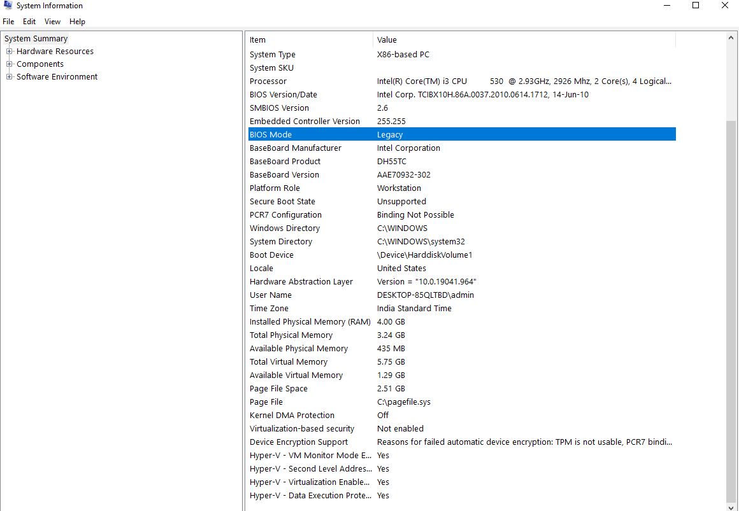
Task: Click the System Information title bar icon
Action: [6, 6]
